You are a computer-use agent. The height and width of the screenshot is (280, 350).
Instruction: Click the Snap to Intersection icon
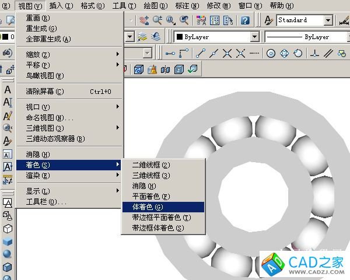click(x=226, y=54)
